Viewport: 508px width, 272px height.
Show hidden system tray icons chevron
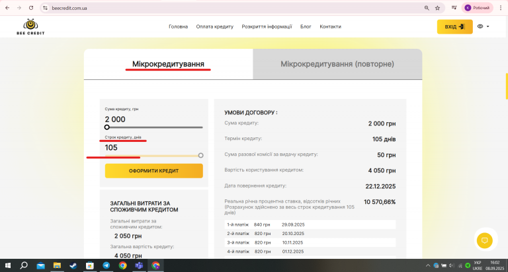pos(428,265)
